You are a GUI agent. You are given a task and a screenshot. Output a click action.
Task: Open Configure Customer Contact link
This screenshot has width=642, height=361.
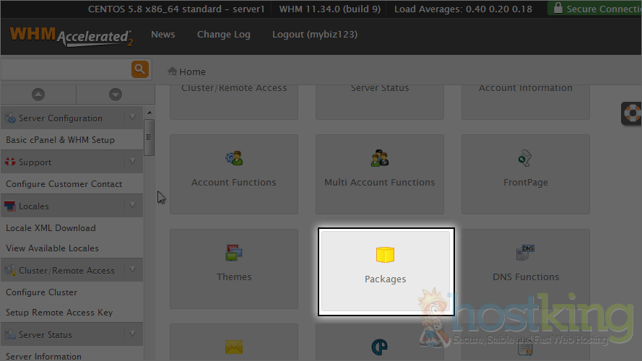tap(64, 184)
